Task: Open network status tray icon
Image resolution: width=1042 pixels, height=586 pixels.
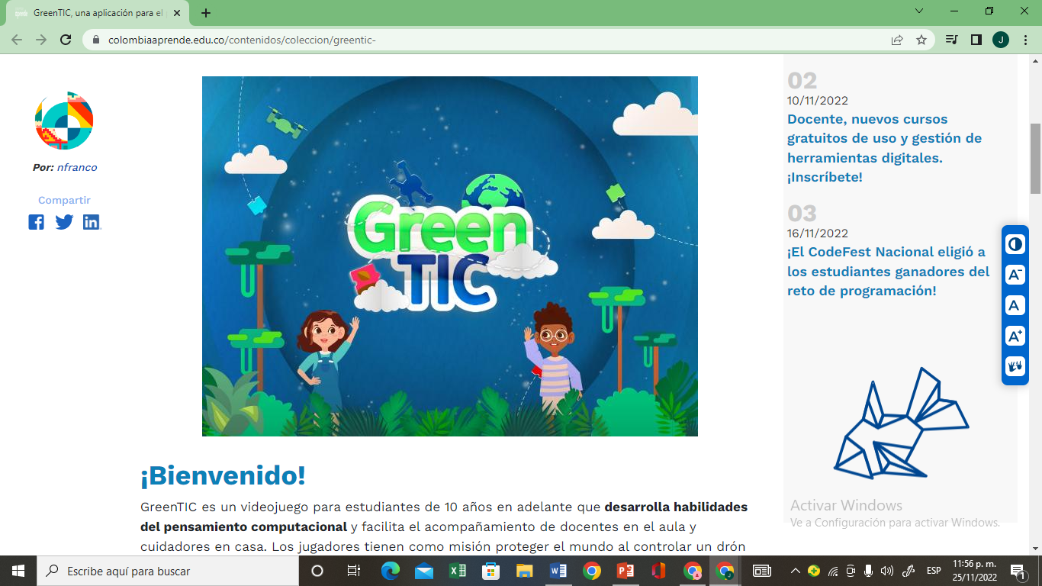Action: (x=833, y=571)
